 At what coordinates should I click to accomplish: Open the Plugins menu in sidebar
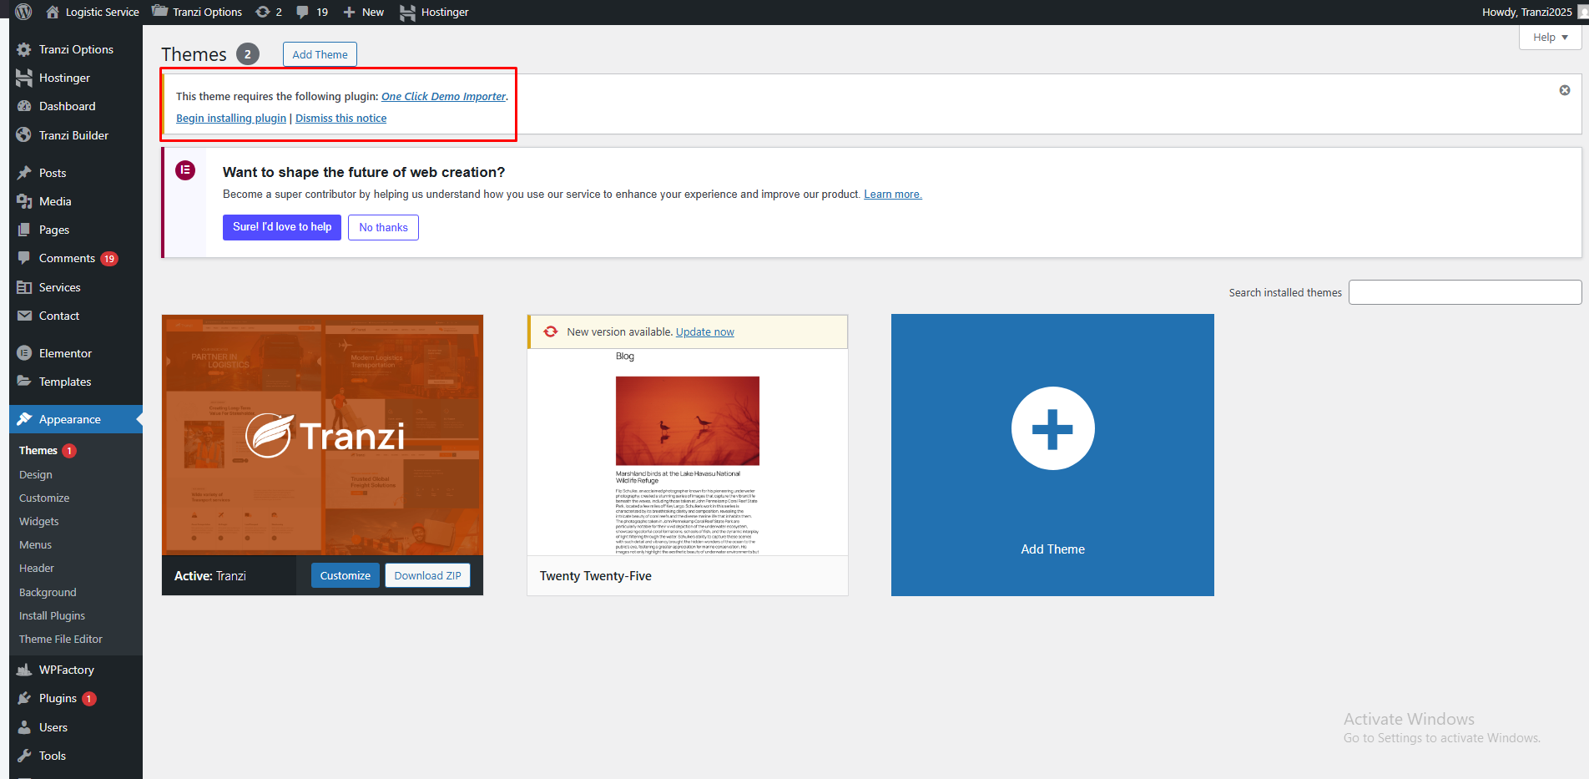(58, 698)
